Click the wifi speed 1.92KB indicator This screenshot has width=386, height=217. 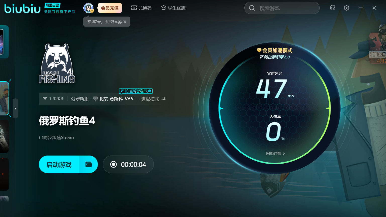pos(53,99)
